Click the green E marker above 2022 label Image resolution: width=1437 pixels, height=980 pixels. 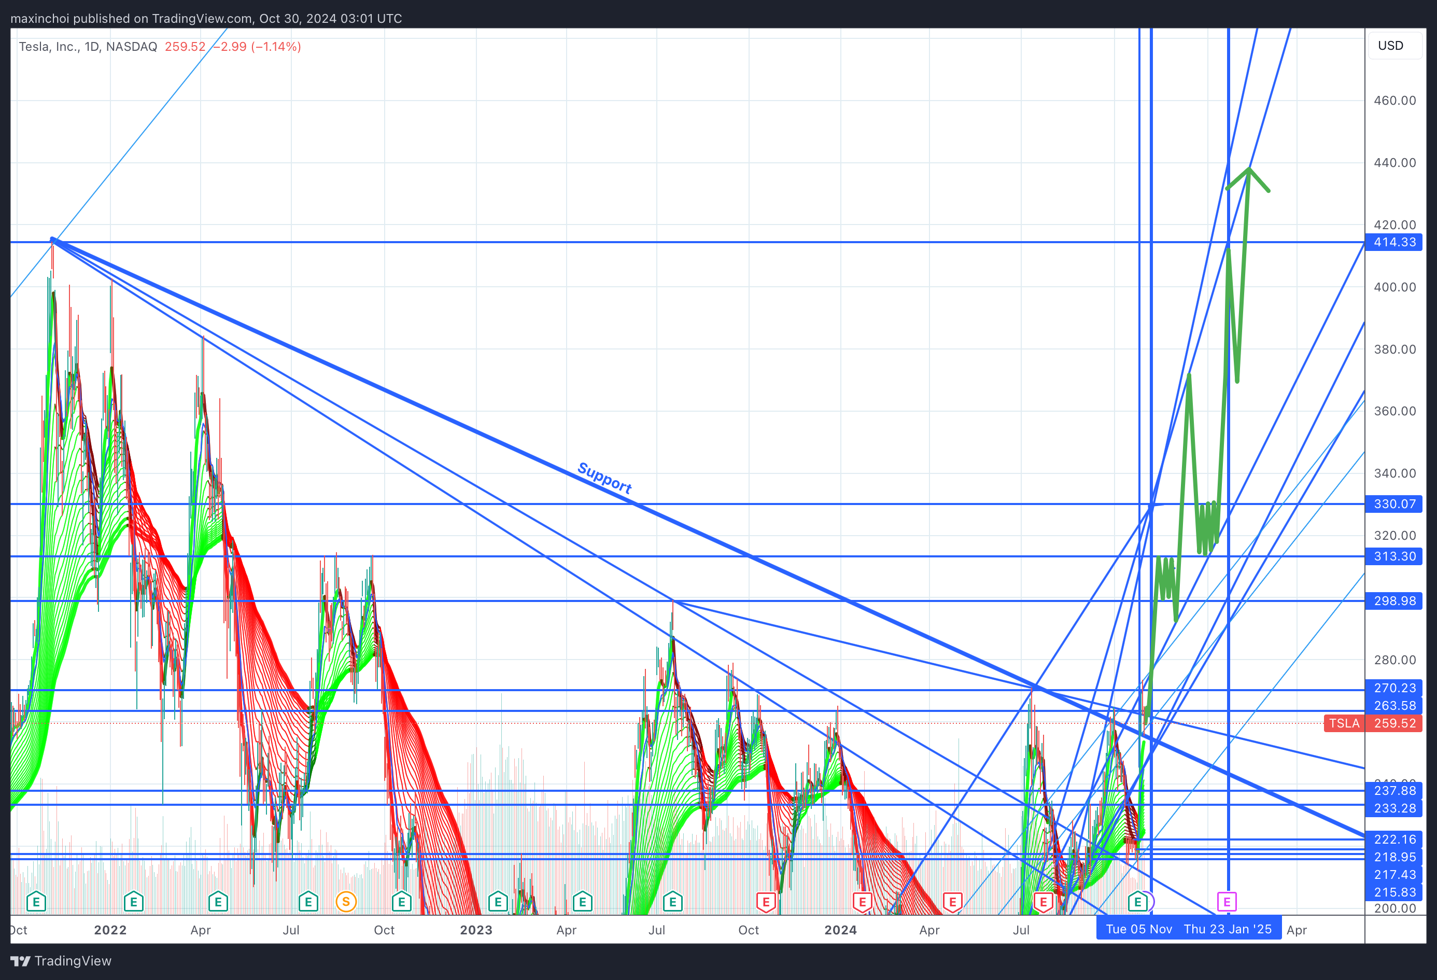(134, 902)
